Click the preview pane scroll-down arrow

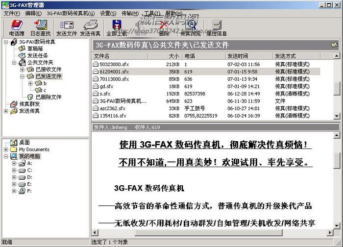point(337,225)
